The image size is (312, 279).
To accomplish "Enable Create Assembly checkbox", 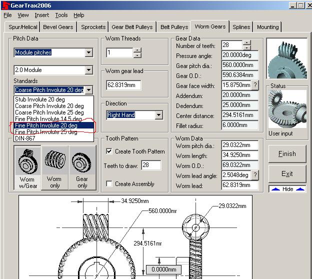I will (x=109, y=183).
